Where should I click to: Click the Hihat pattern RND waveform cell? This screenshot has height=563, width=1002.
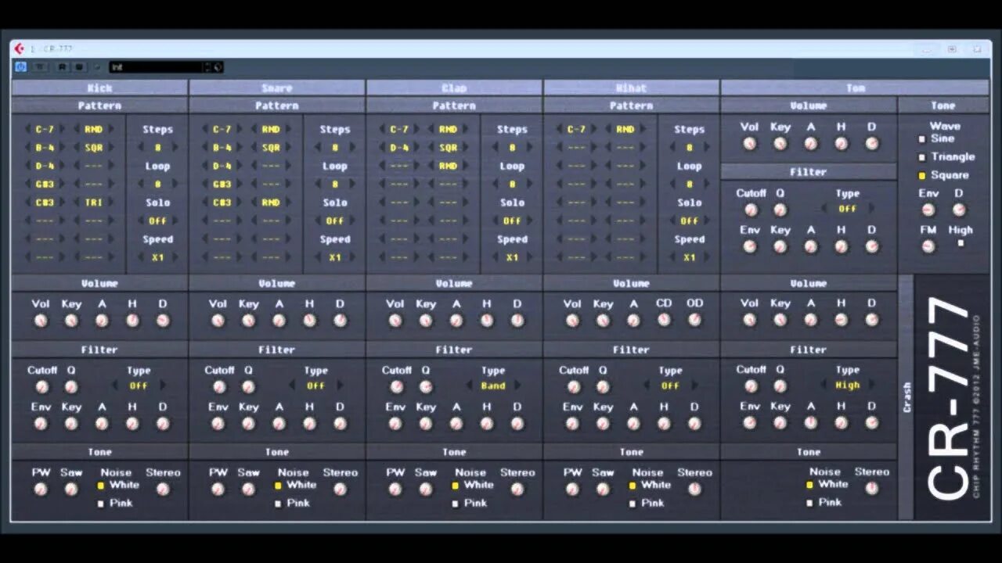(x=625, y=130)
